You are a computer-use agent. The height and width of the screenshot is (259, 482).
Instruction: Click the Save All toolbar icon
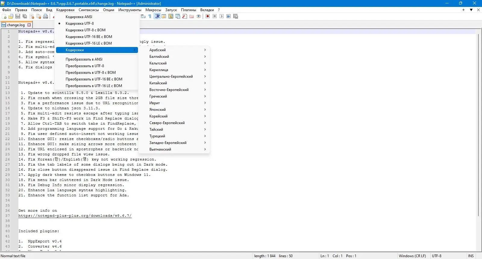[x=25, y=16]
